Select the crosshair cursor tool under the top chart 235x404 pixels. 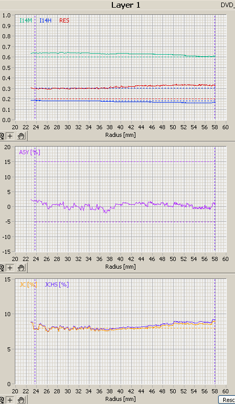click(10, 135)
